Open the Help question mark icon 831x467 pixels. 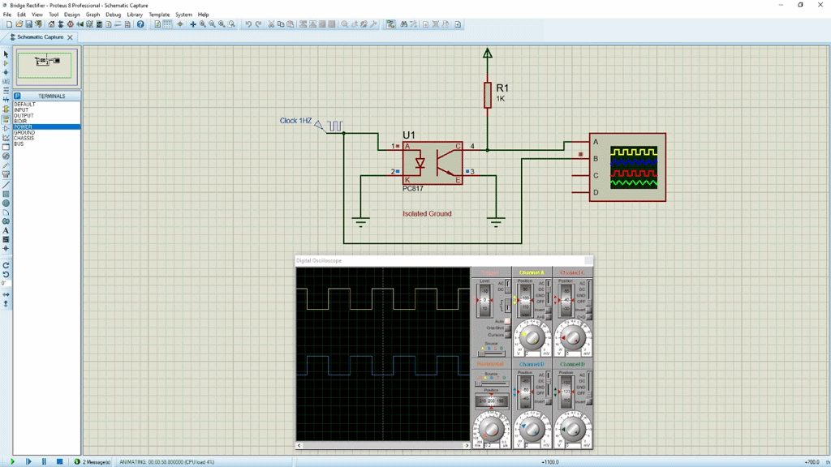140,24
